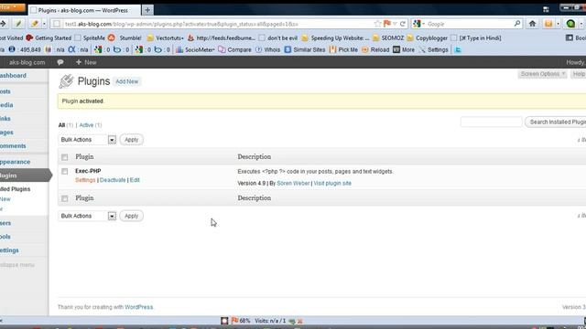Viewport: 586px width, 329px height.
Task: Open SpriteMe bookmark
Action: coord(90,38)
